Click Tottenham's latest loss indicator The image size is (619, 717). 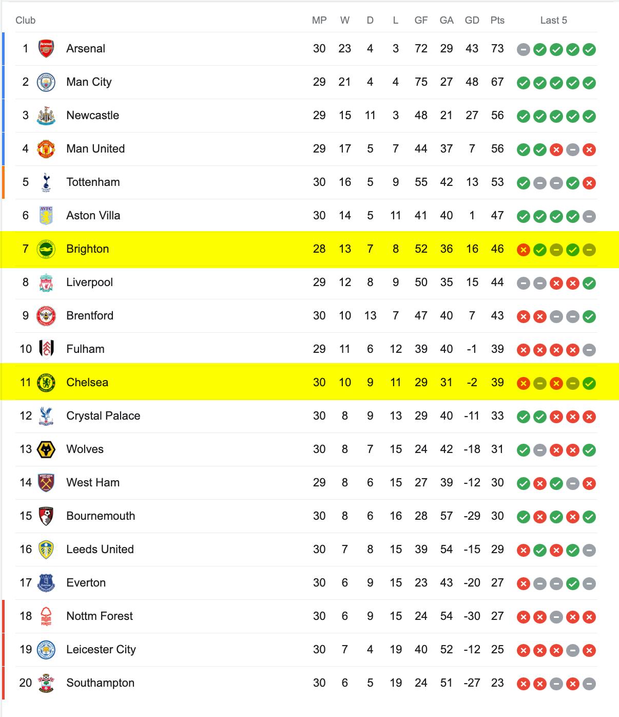(589, 183)
